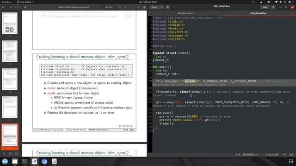Click the 'sleep(1);' code line
This screenshot has height=166, width=296.
click(x=167, y=124)
